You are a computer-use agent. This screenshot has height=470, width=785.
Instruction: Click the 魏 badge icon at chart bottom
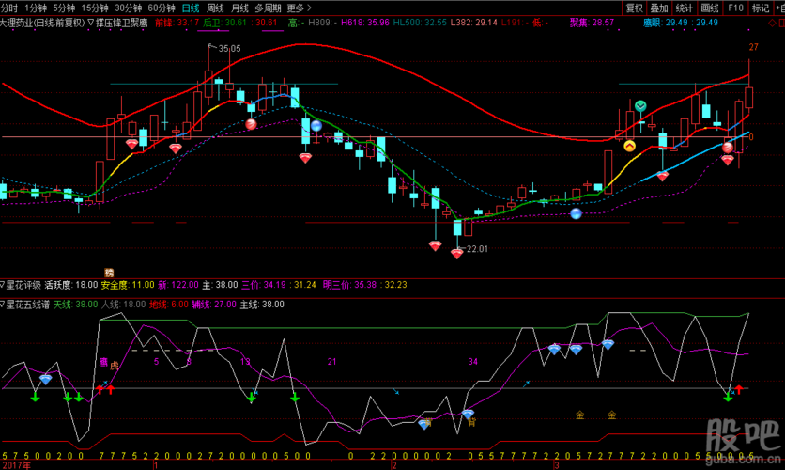pyautogui.click(x=109, y=273)
